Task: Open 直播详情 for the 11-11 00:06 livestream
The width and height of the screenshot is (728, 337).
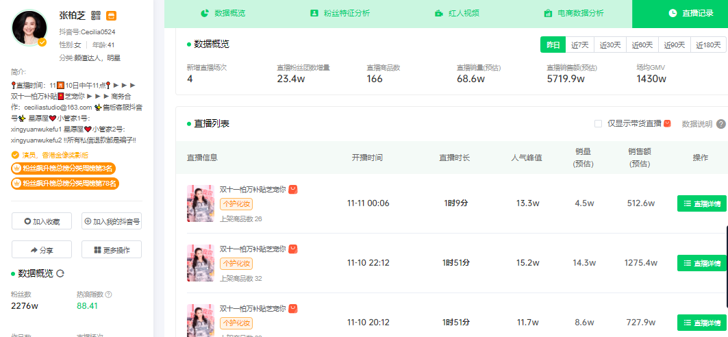Action: [x=701, y=203]
